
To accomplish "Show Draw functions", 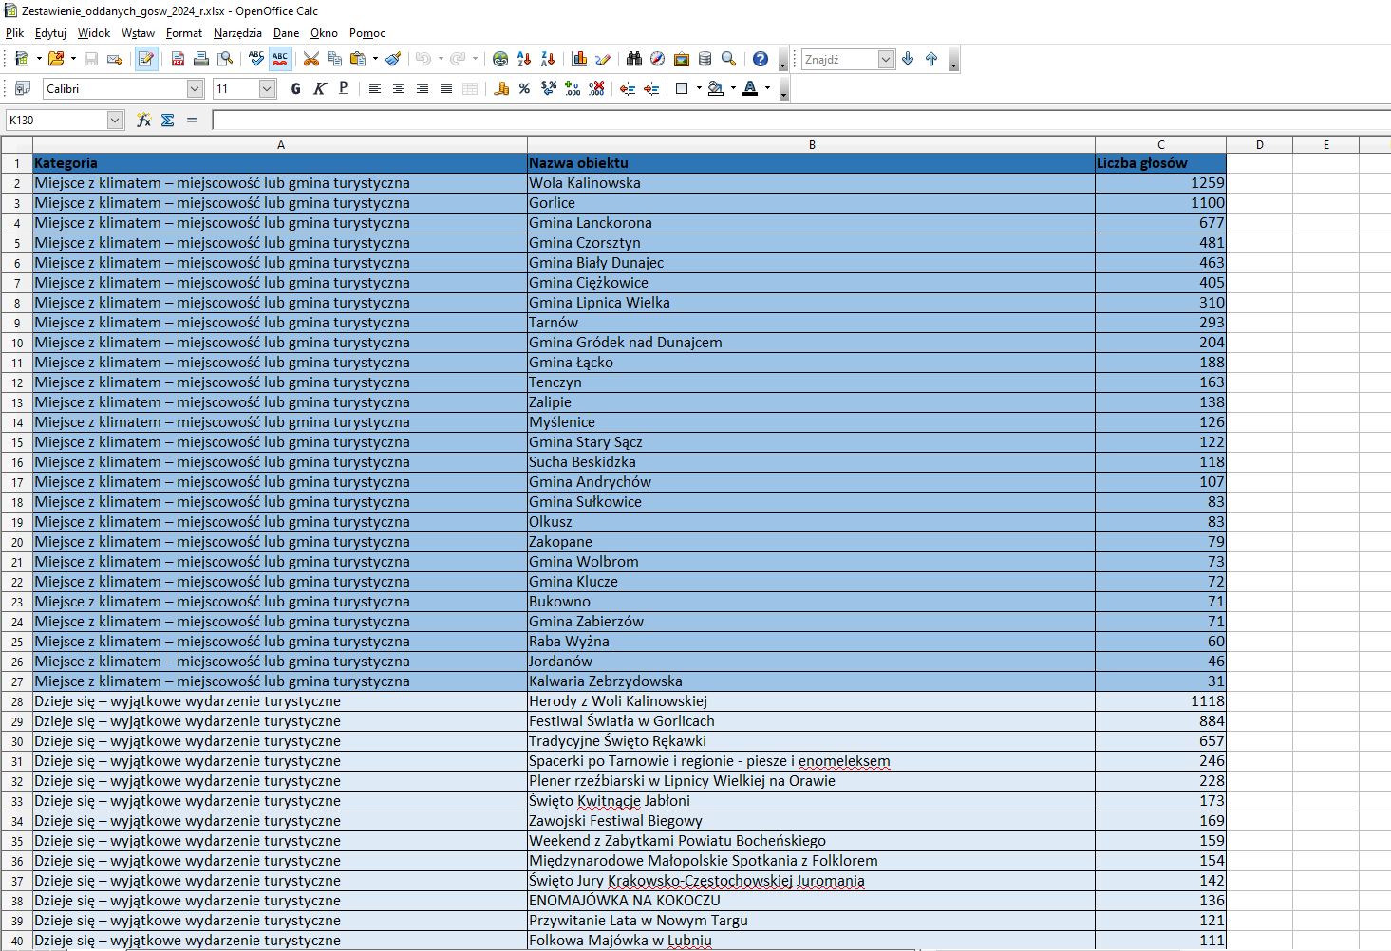I will point(603,59).
